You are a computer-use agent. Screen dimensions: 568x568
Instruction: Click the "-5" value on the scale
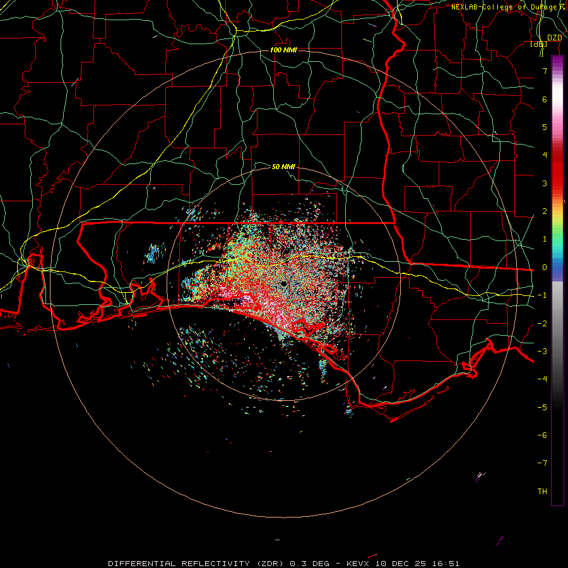542,408
